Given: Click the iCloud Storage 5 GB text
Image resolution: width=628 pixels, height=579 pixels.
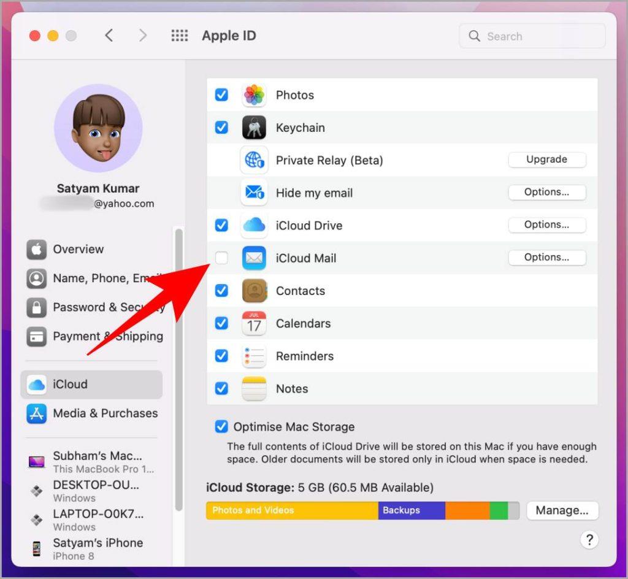Looking at the screenshot, I should point(320,488).
